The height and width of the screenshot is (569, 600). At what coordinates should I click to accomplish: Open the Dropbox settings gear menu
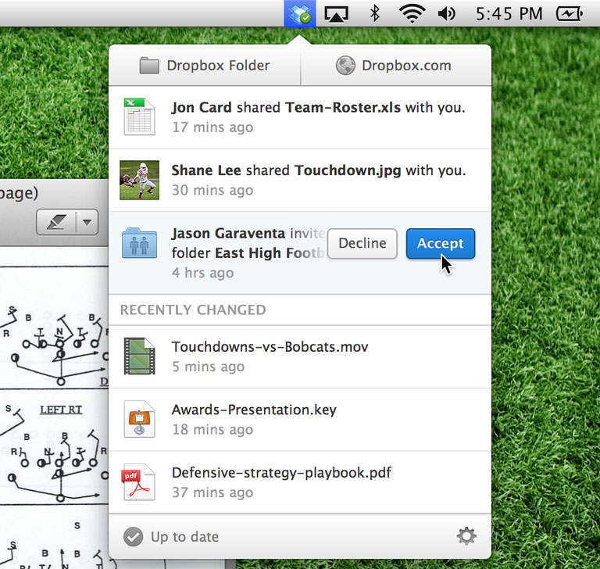tap(466, 536)
